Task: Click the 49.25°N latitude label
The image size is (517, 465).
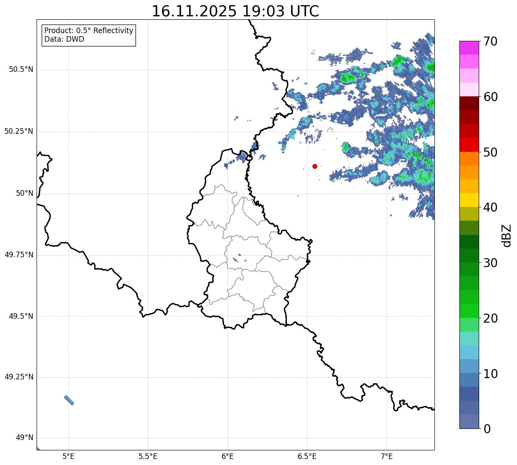Action: 19,377
